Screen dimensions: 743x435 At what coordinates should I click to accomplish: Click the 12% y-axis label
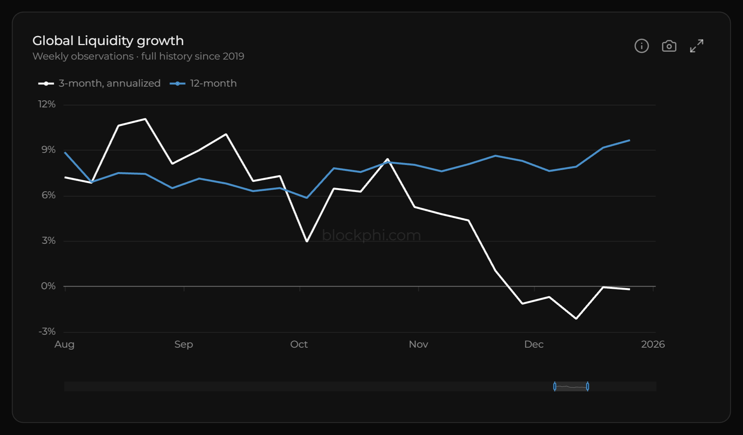[x=47, y=104]
